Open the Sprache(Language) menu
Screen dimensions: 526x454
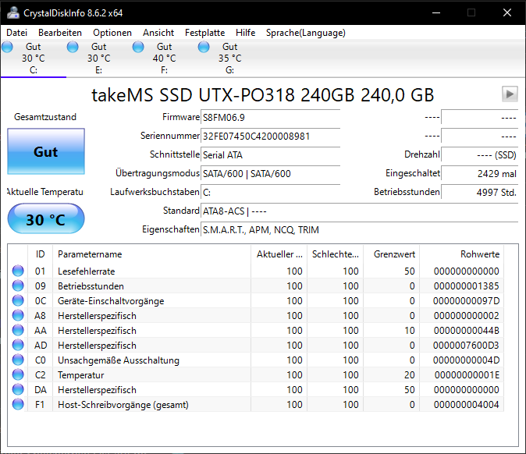click(x=306, y=33)
